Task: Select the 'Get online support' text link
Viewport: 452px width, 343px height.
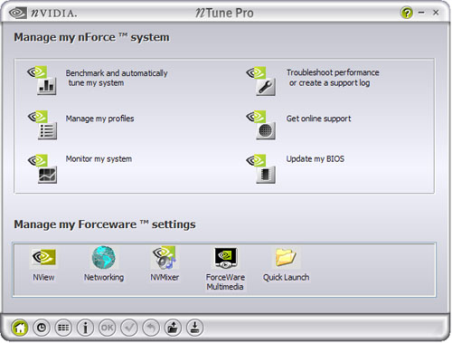Action: point(318,119)
